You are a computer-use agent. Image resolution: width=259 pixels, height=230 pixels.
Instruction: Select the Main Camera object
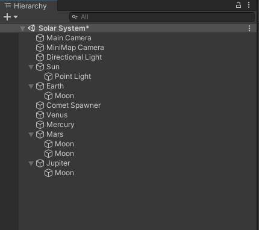click(69, 38)
